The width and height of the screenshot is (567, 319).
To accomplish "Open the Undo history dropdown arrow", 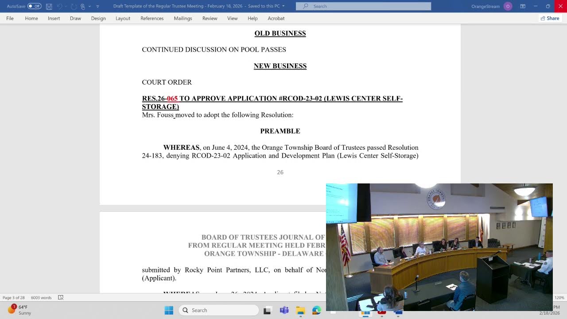I will 66,6.
